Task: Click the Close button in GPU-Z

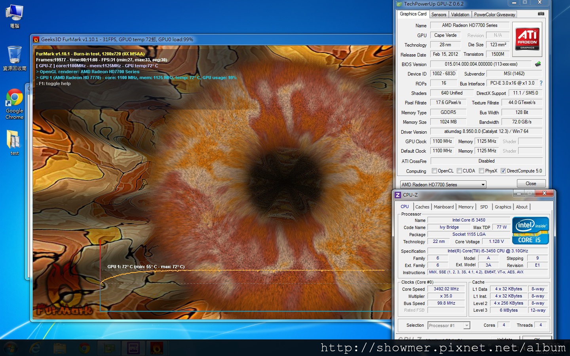Action: click(531, 184)
